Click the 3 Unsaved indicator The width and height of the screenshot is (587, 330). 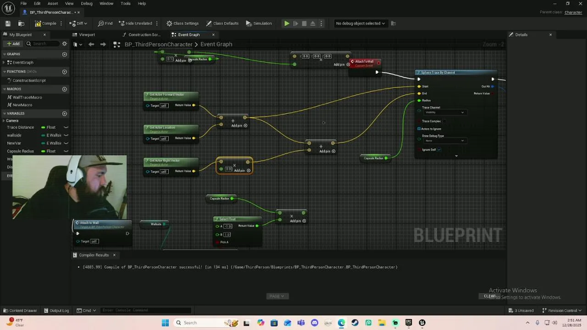[x=521, y=311]
